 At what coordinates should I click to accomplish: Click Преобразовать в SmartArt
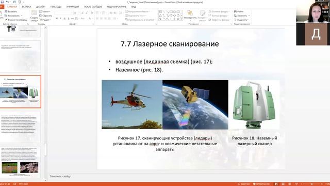140,20
